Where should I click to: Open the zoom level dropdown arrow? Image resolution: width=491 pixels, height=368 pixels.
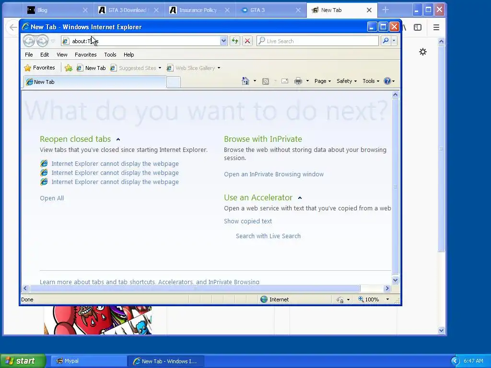point(387,299)
